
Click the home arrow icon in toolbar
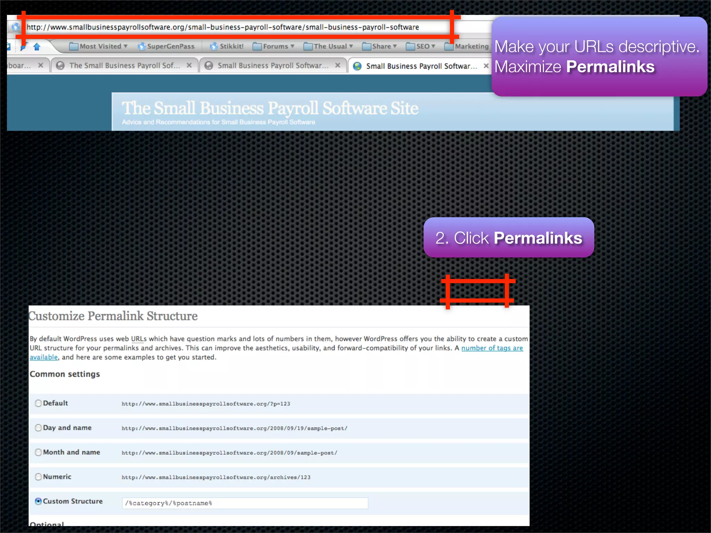37,46
